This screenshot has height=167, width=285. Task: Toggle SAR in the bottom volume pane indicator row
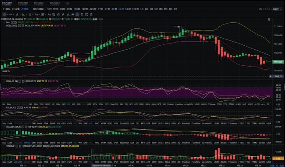(x=85, y=162)
